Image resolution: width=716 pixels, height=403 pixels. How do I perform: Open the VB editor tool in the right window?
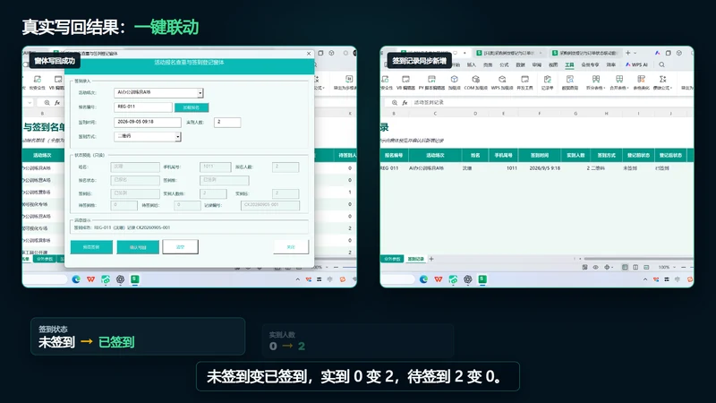pos(405,82)
